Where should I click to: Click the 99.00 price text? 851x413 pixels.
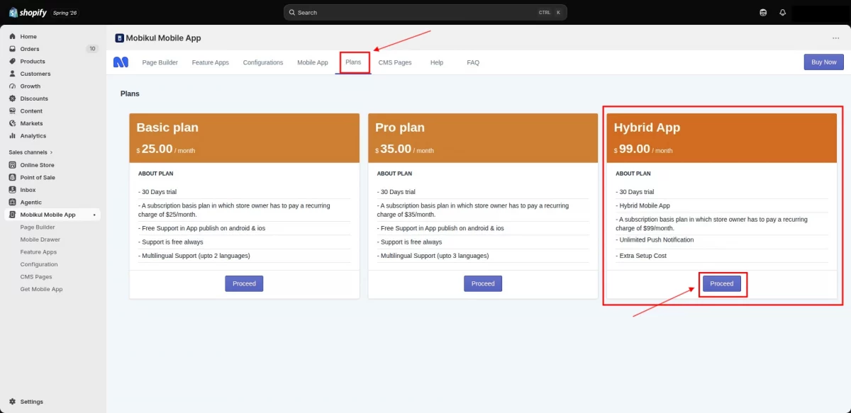pyautogui.click(x=635, y=149)
